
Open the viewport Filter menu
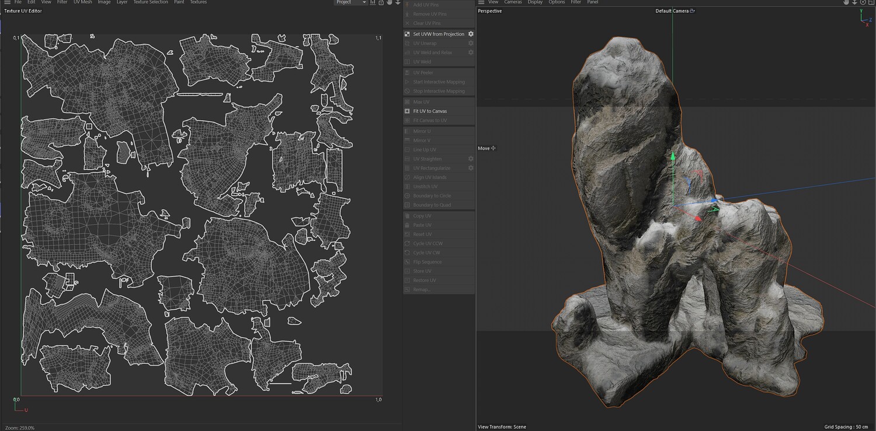click(x=576, y=2)
